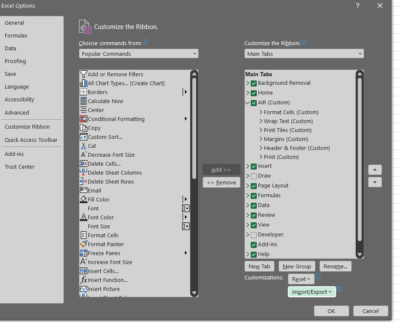This screenshot has height=322, width=400.
Task: Click the New Group button
Action: [x=297, y=267]
